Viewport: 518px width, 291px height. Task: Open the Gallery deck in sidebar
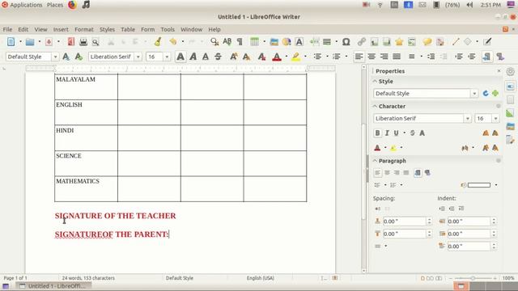coord(511,126)
